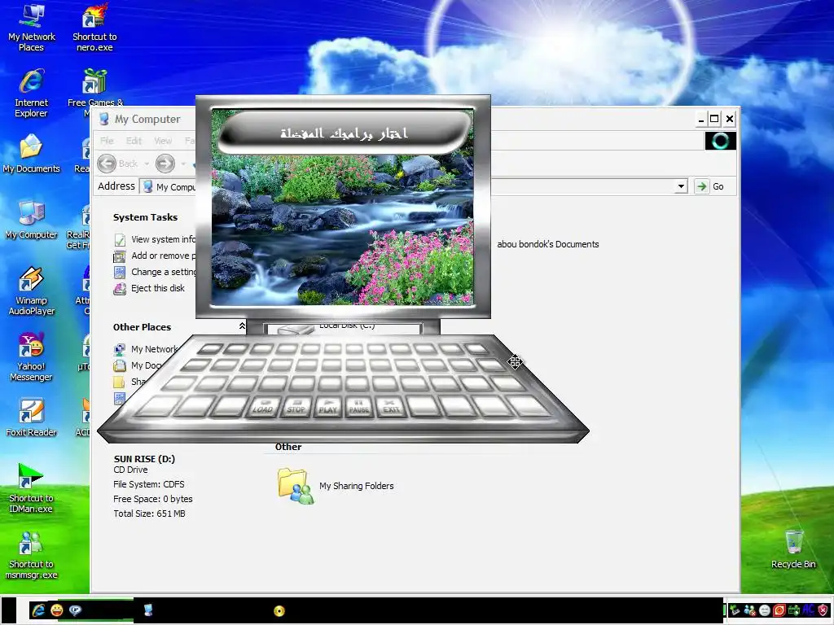Click the Other Places header

point(142,327)
